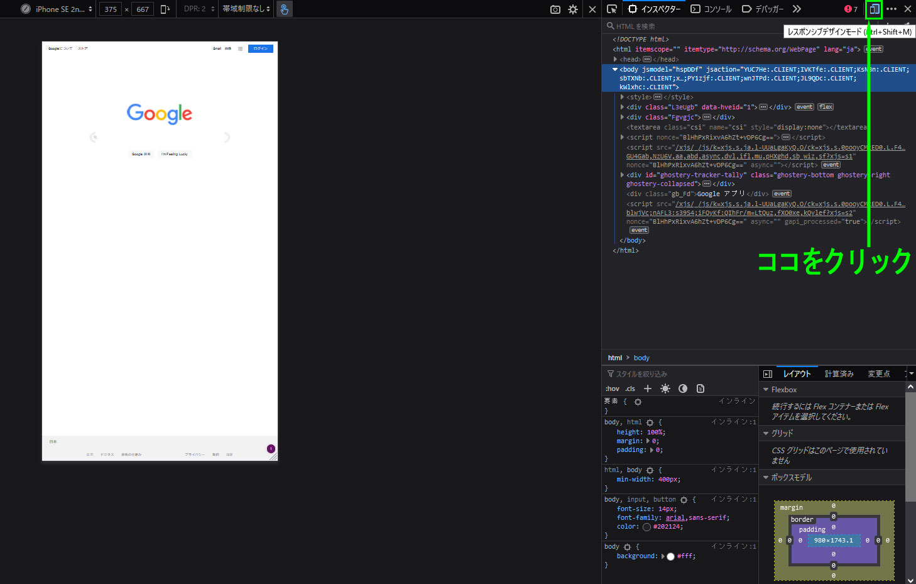
Task: Open responsive mode settings gear
Action: coord(573,9)
